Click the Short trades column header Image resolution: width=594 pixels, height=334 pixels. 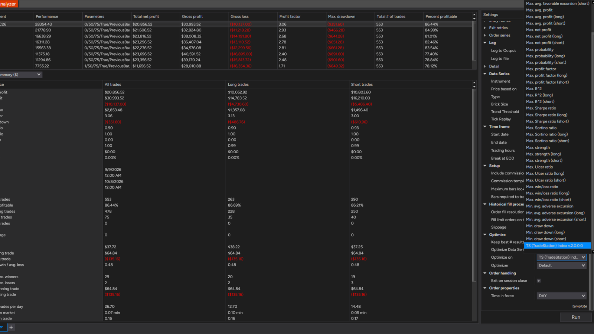(410, 85)
